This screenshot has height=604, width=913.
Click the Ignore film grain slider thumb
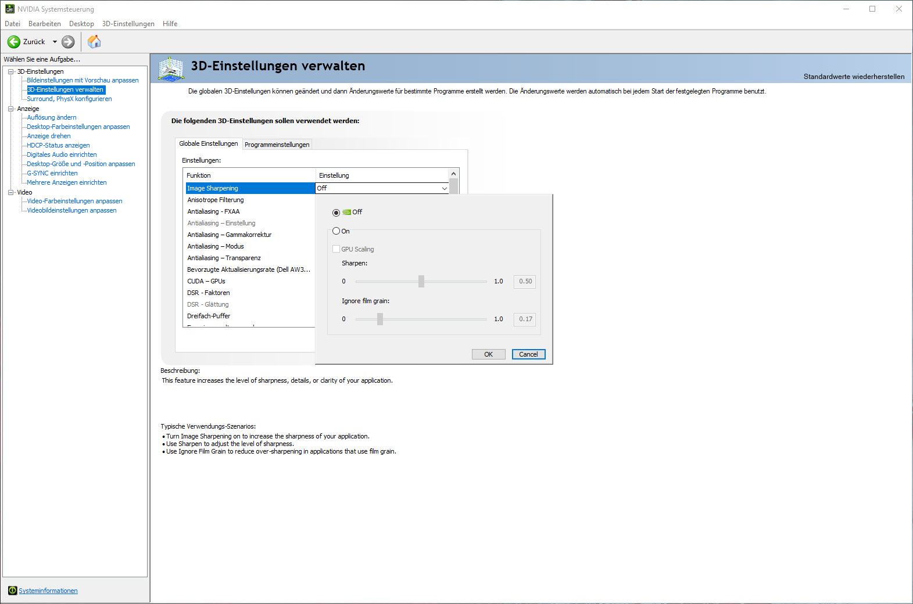point(380,319)
